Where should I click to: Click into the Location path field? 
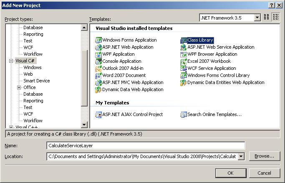pyautogui.click(x=142, y=156)
